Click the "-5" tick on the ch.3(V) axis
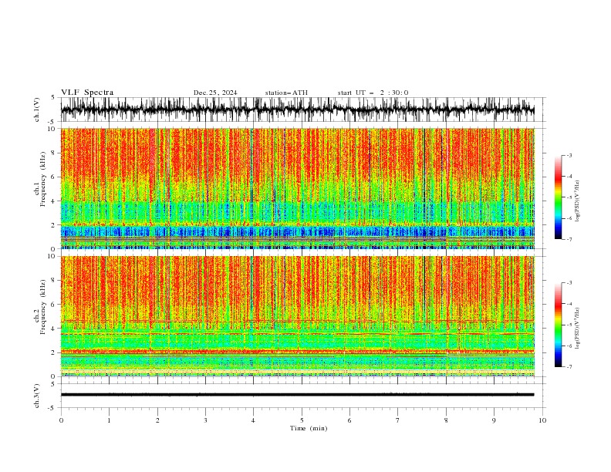 [52, 408]
